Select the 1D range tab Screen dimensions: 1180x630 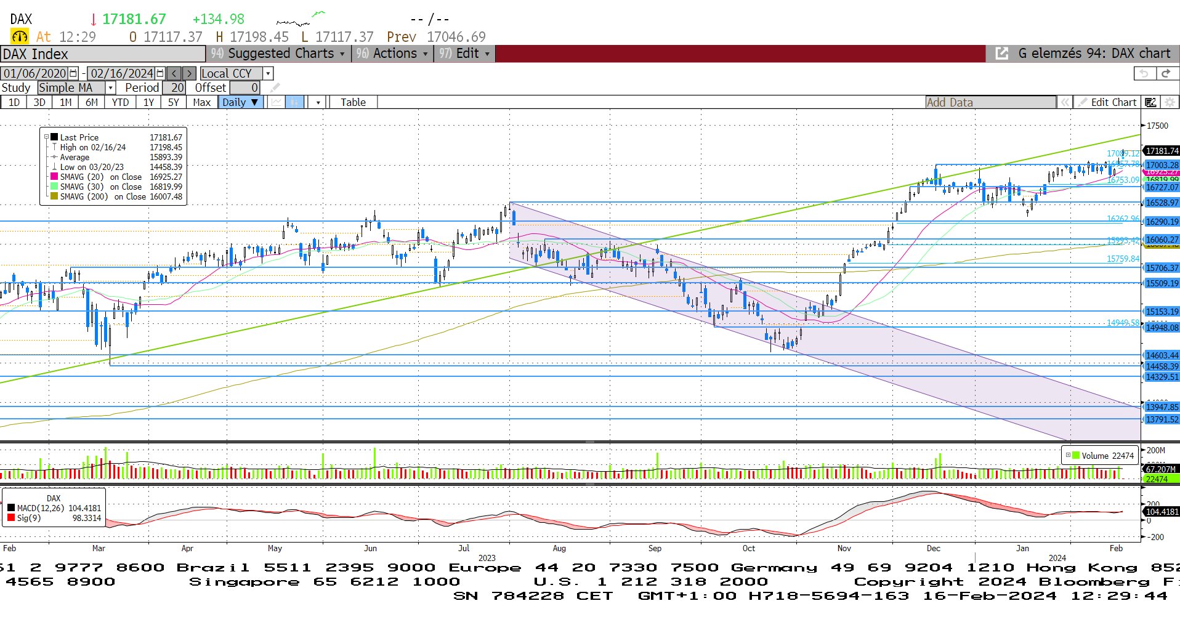point(14,102)
